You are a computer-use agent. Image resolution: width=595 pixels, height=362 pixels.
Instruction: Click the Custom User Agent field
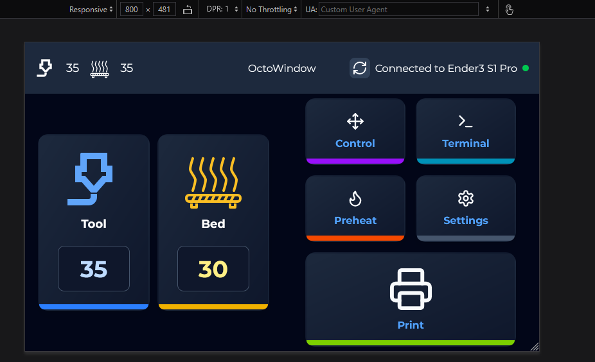click(398, 10)
